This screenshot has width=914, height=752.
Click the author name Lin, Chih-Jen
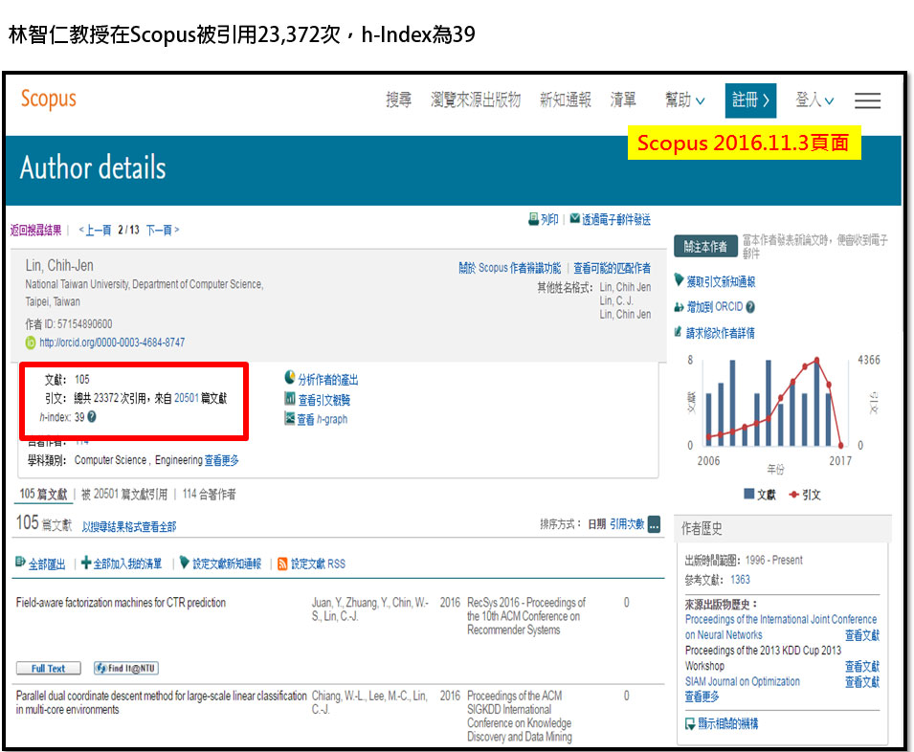click(59, 266)
